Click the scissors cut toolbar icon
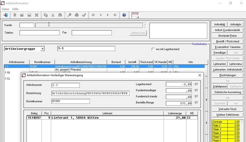This screenshot has height=142, width=246. click(53, 15)
